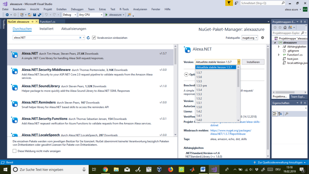This screenshot has width=309, height=174.
Task: Clear the alexa.NET search text
Action: pyautogui.click(x=80, y=38)
